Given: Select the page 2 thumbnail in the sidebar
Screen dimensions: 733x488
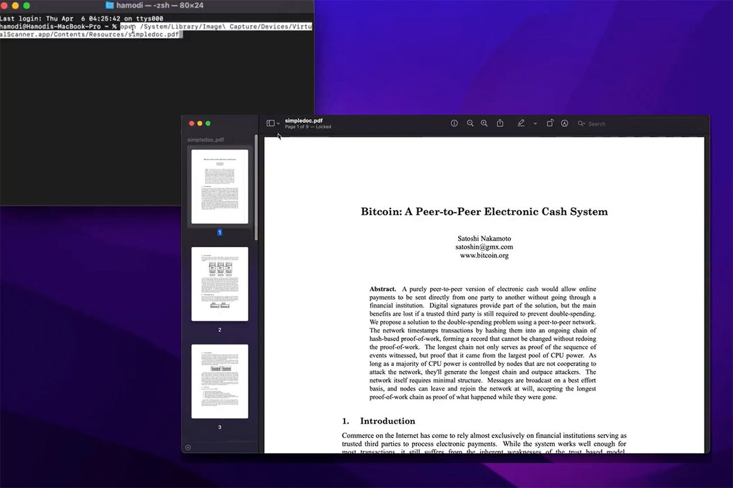Looking at the screenshot, I should (x=219, y=284).
